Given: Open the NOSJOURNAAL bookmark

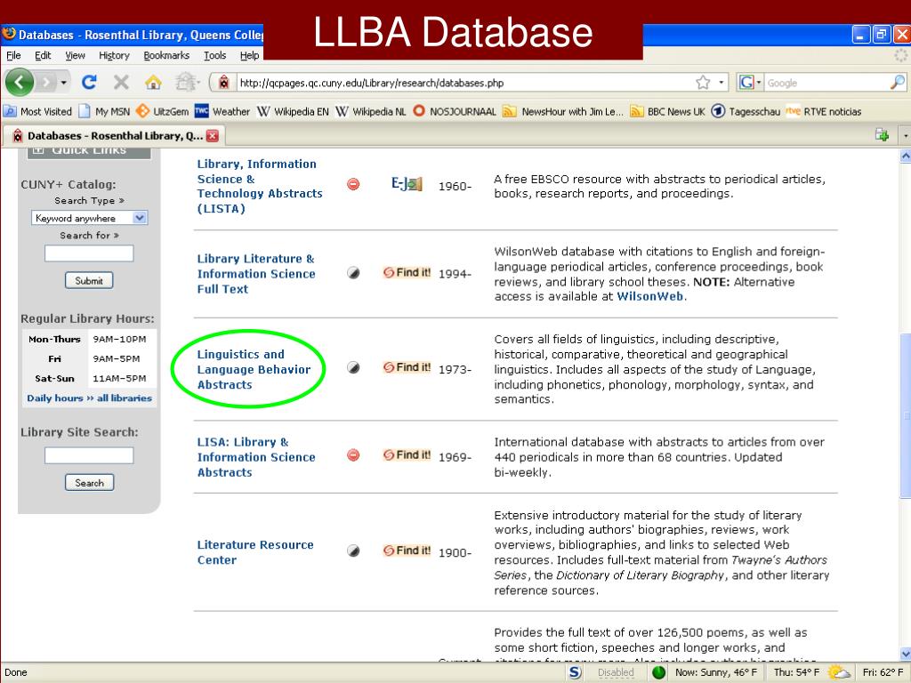Looking at the screenshot, I should [455, 111].
